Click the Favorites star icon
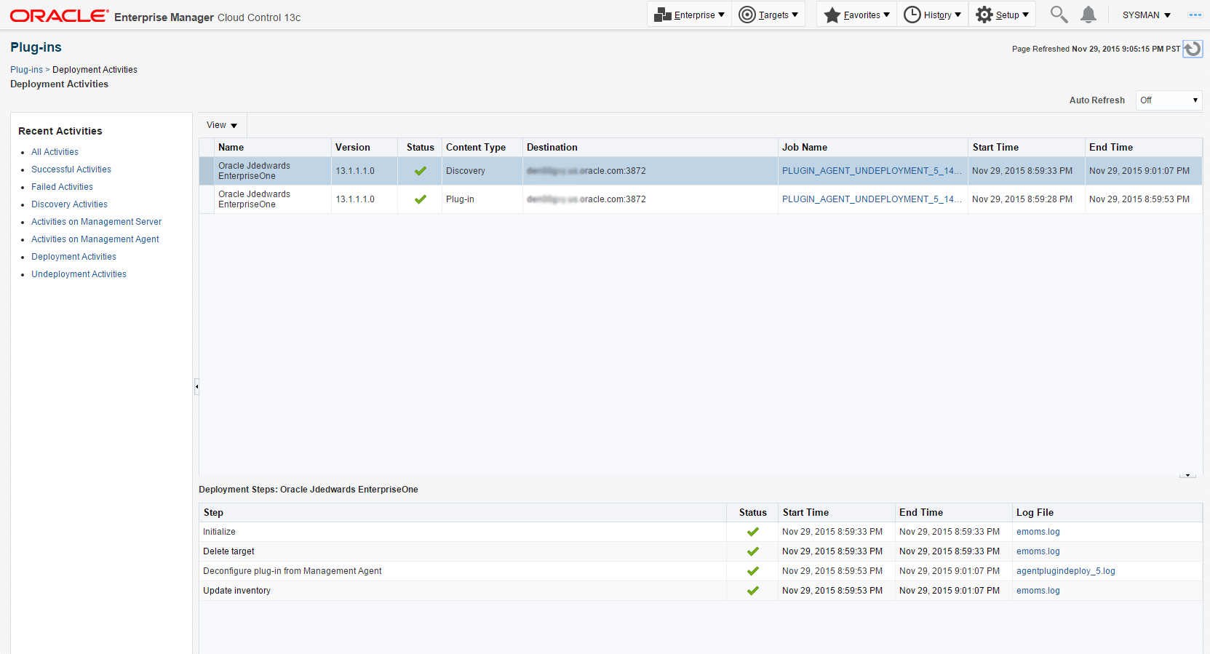This screenshot has width=1210, height=654. pos(832,15)
